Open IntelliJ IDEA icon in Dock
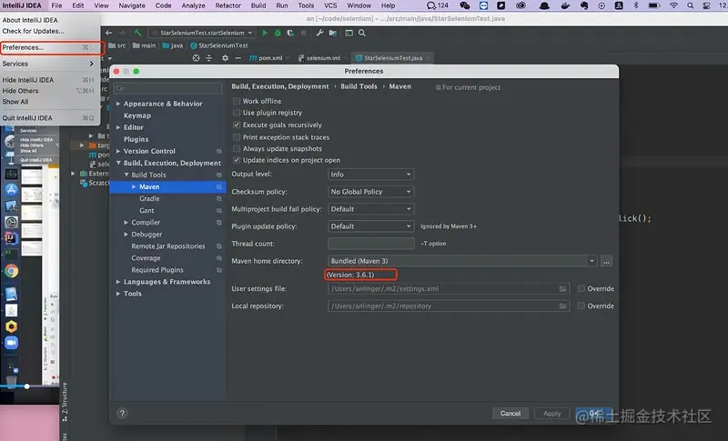728x441 pixels. coord(12,238)
